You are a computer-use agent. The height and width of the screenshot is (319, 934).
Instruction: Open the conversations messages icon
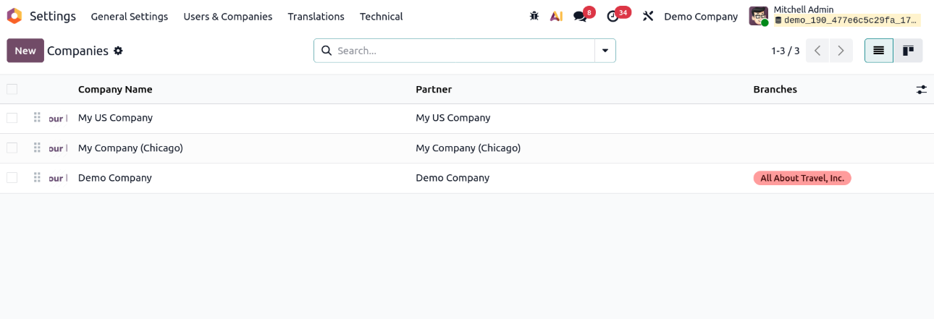pos(580,16)
